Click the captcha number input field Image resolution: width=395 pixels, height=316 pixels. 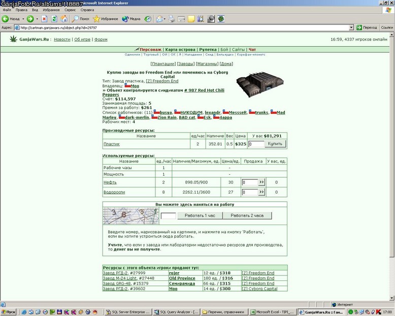(168, 216)
